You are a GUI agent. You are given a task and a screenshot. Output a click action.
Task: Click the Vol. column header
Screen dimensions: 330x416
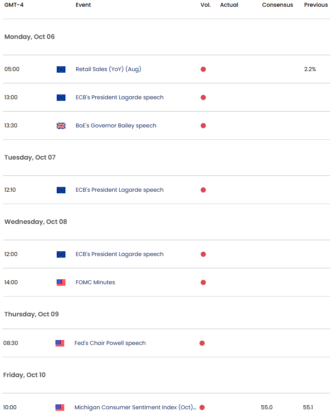click(205, 5)
